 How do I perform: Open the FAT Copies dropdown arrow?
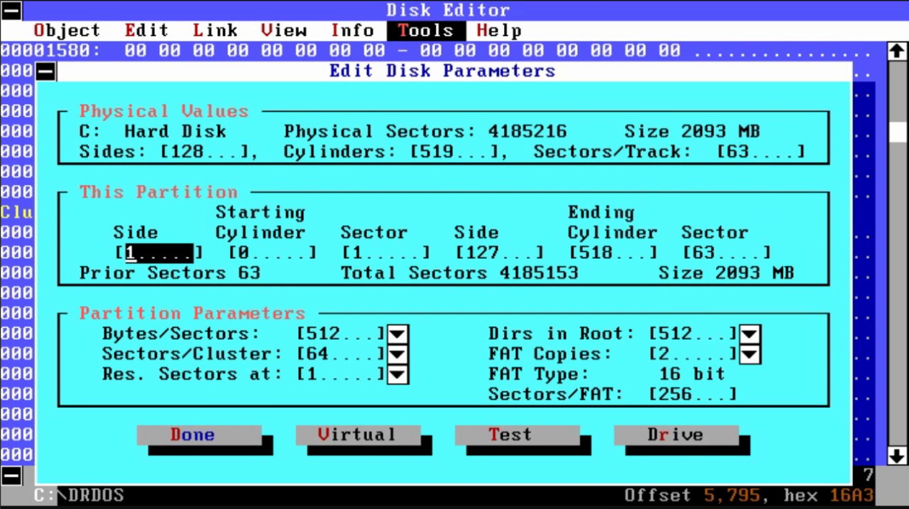click(x=750, y=354)
